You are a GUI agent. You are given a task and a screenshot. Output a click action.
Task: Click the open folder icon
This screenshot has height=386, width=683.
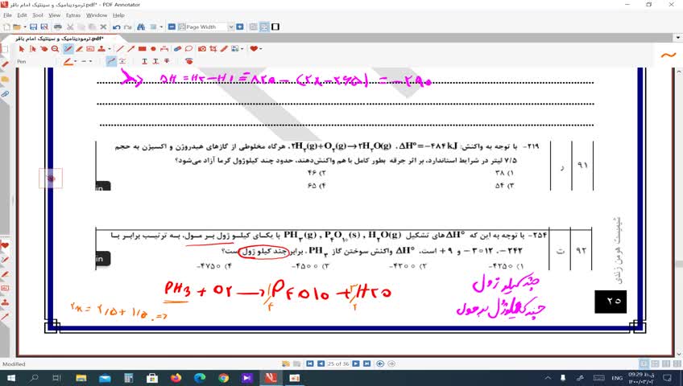coord(17,27)
